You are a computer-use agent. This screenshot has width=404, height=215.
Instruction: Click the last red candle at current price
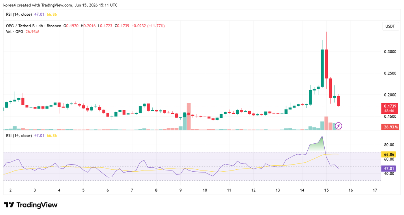tap(339, 101)
